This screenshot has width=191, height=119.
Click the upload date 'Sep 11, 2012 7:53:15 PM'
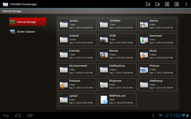coord(81,103)
